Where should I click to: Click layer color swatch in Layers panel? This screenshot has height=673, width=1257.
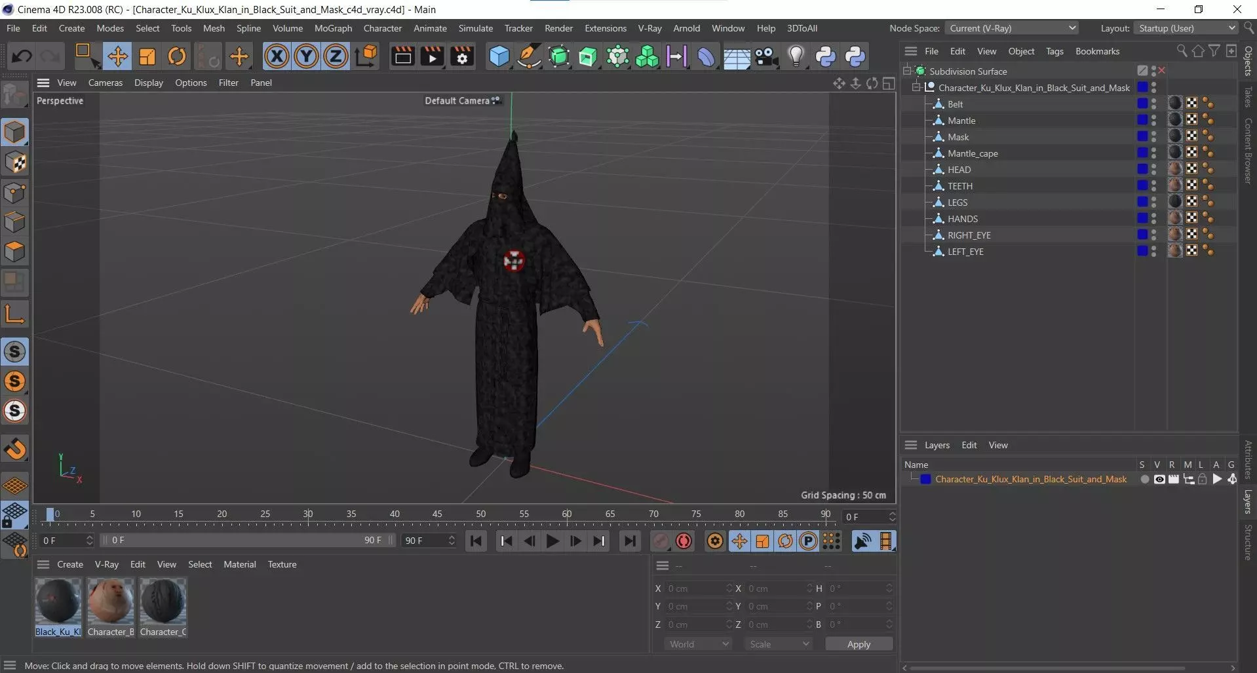(x=925, y=479)
